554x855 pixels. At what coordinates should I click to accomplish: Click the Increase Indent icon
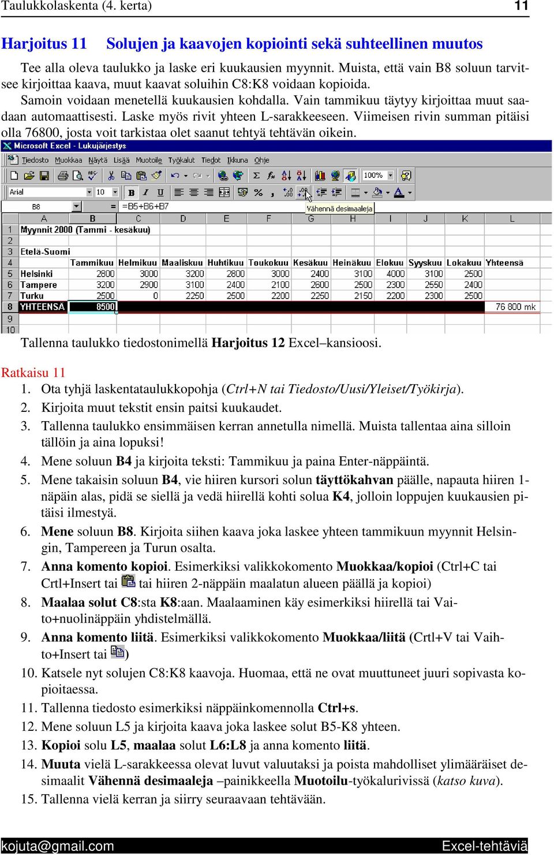point(336,192)
